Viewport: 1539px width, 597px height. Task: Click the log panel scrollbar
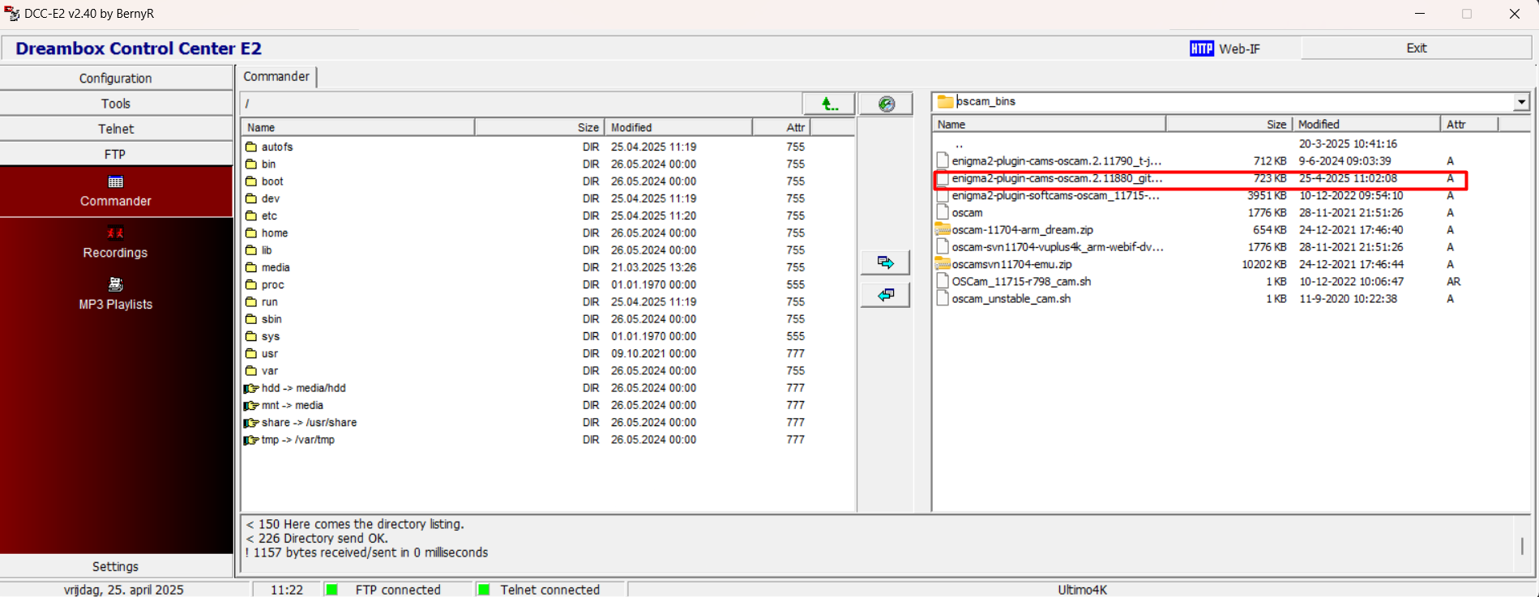coord(1521,545)
